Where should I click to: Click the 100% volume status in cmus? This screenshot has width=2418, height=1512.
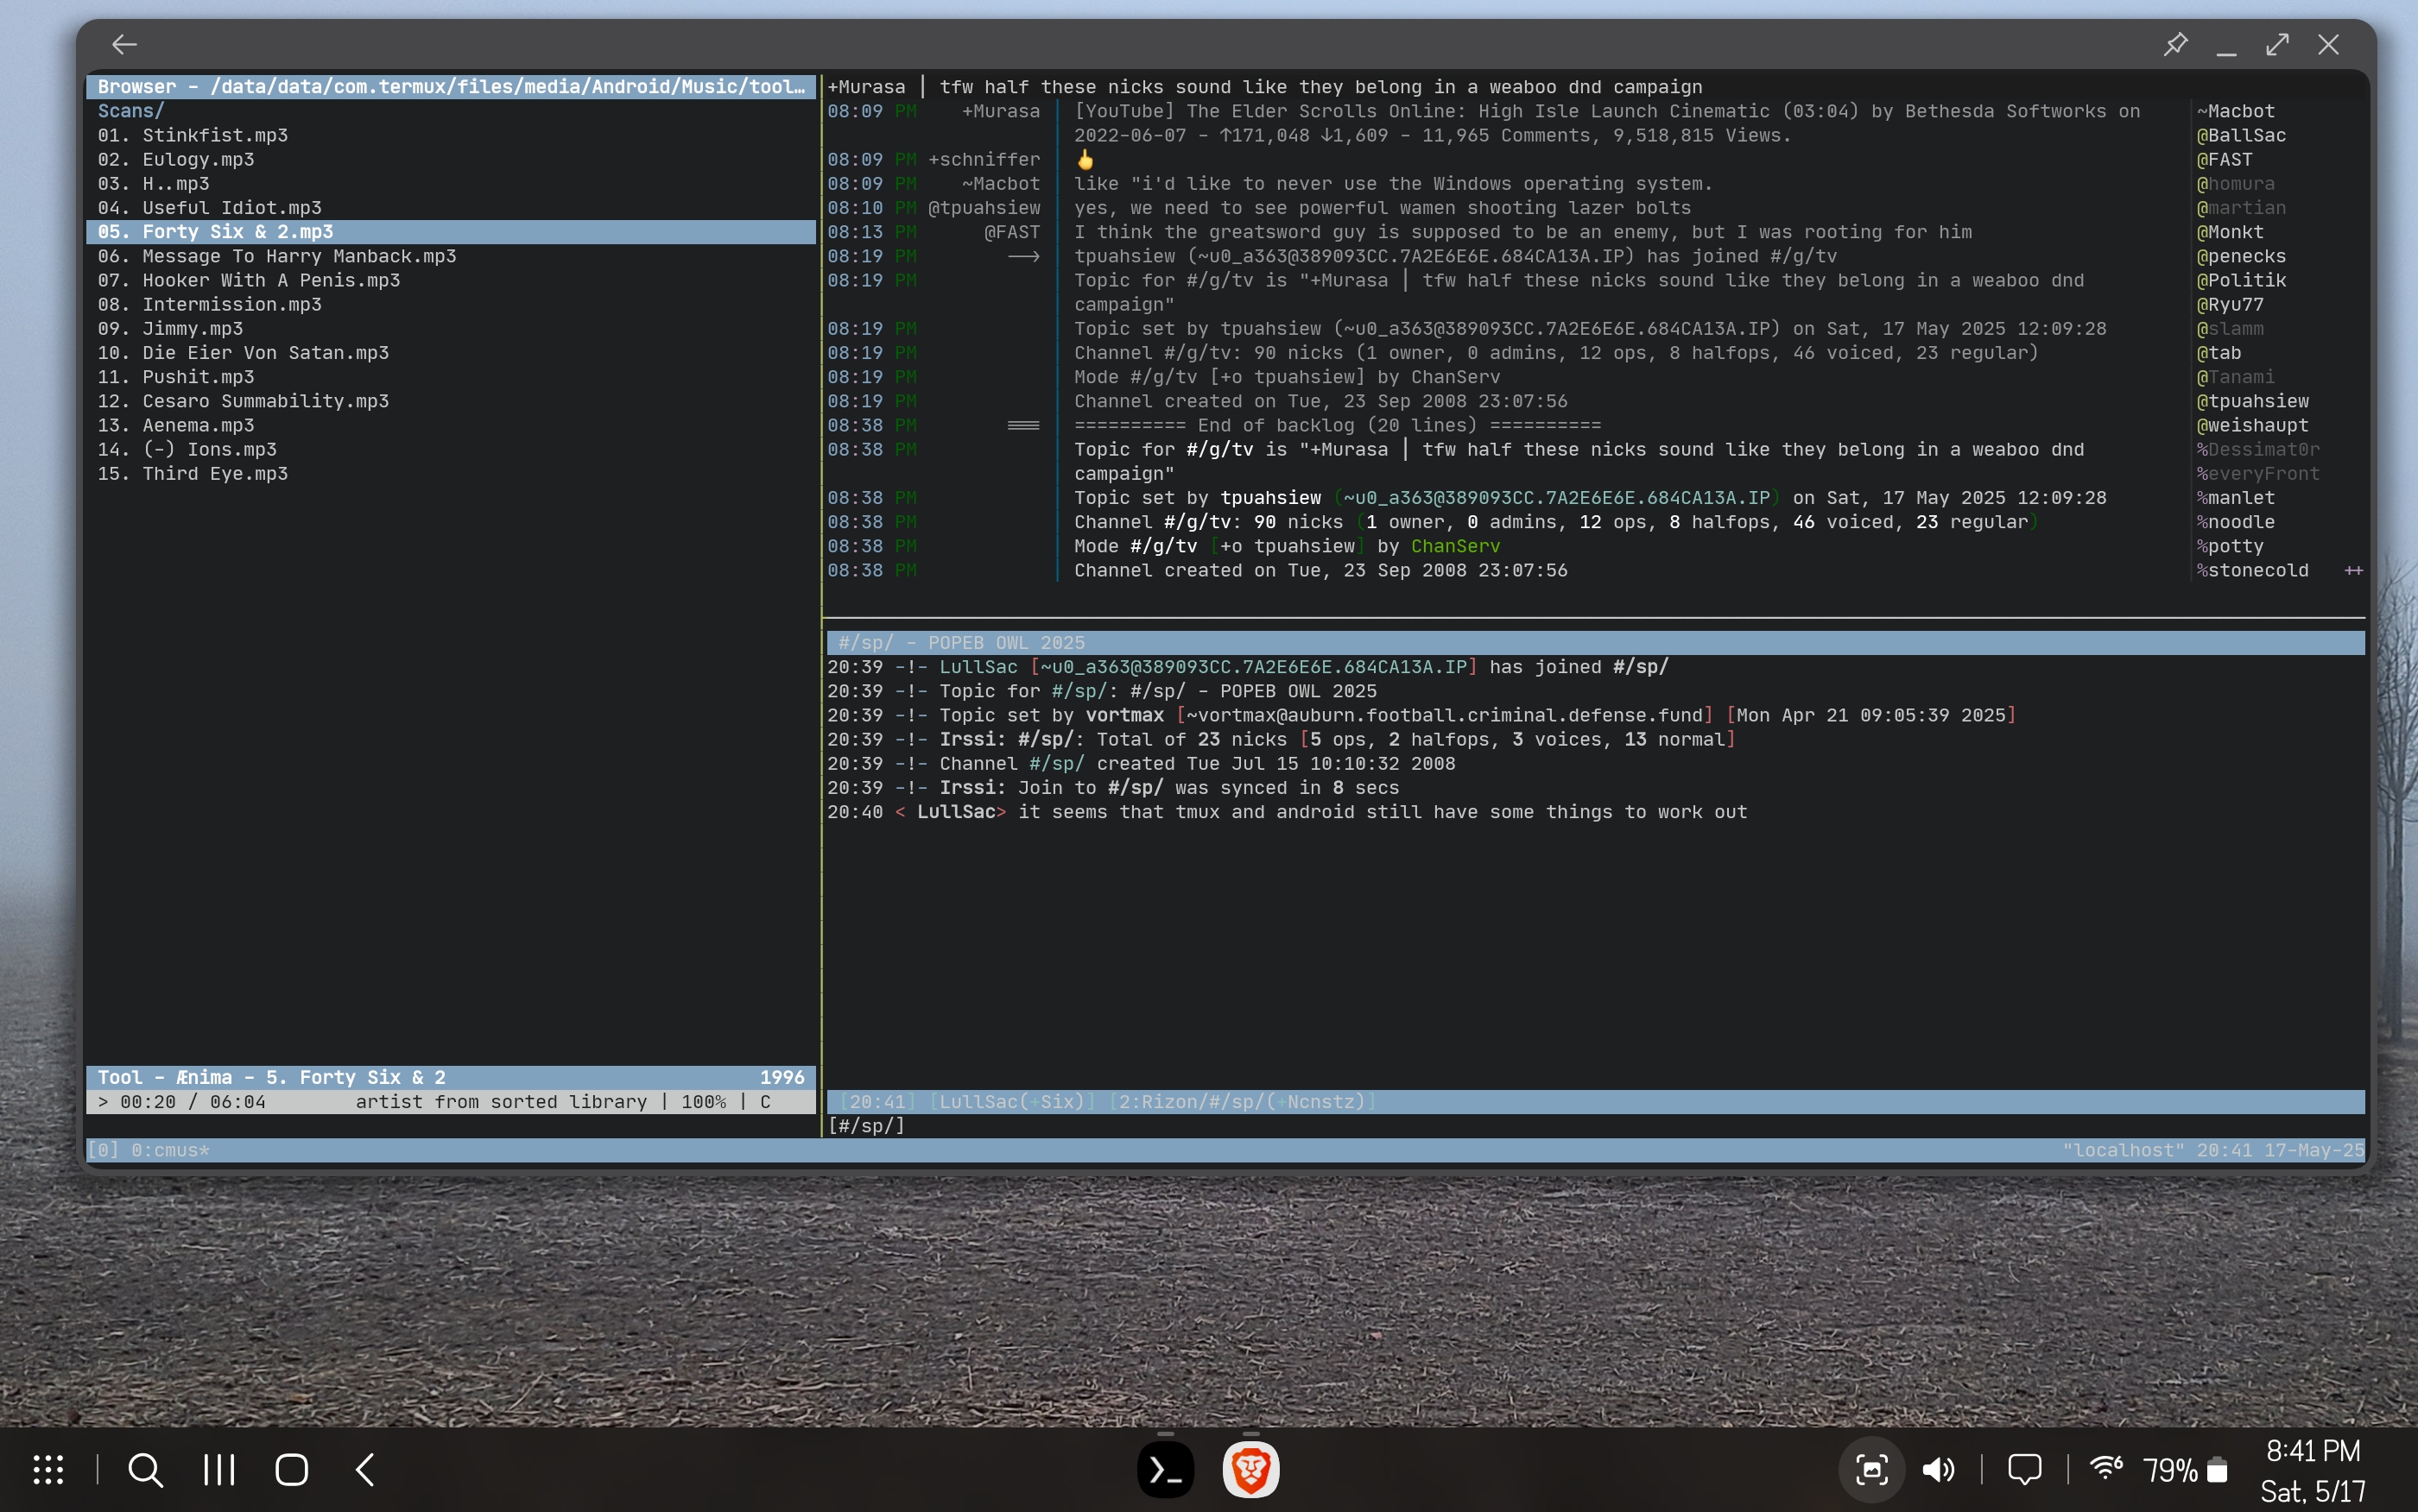pos(703,1101)
